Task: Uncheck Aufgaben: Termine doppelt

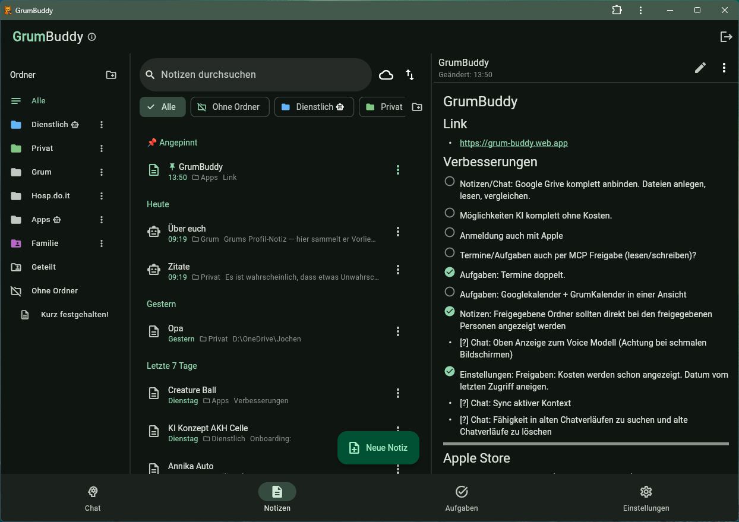Action: pos(450,273)
